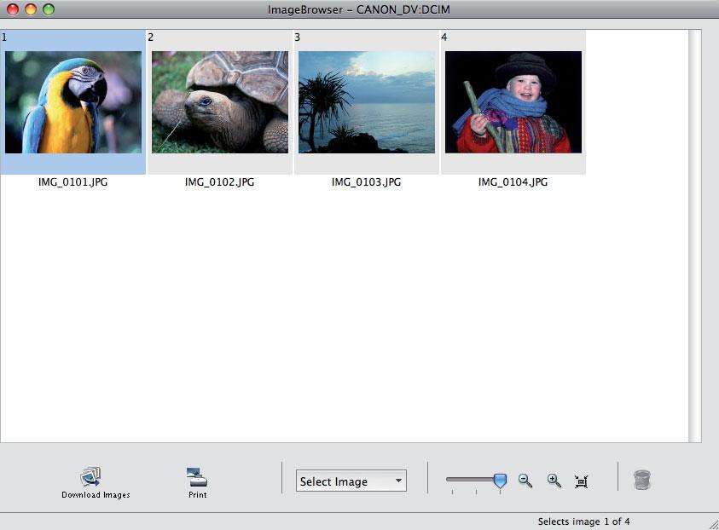Select the child thumbnail IMG_0104

[x=513, y=102]
